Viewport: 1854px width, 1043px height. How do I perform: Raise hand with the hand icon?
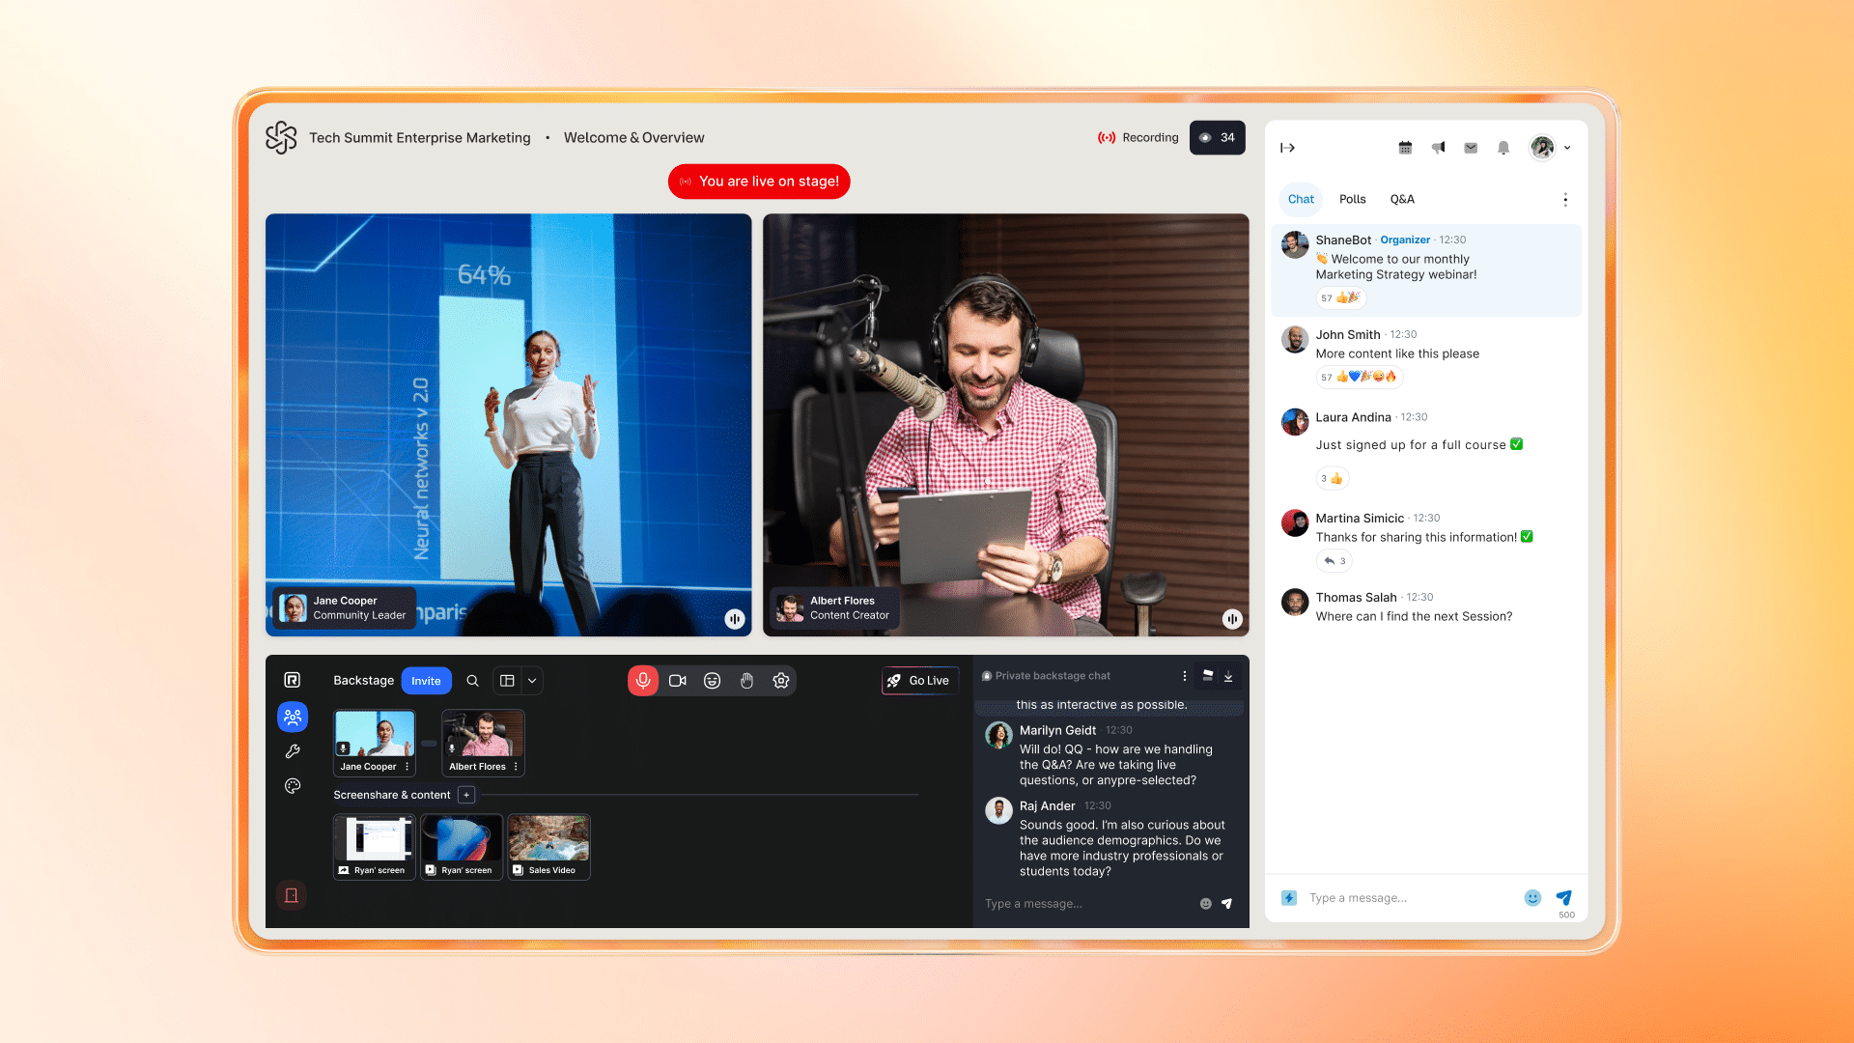click(x=746, y=681)
